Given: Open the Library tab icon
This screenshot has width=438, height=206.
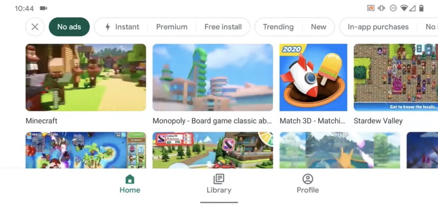Looking at the screenshot, I should coord(219,179).
